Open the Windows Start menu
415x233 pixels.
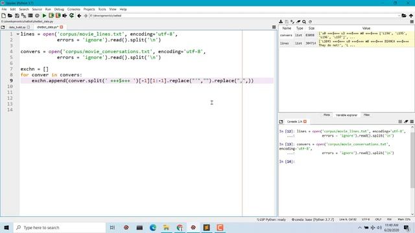pos(6,227)
